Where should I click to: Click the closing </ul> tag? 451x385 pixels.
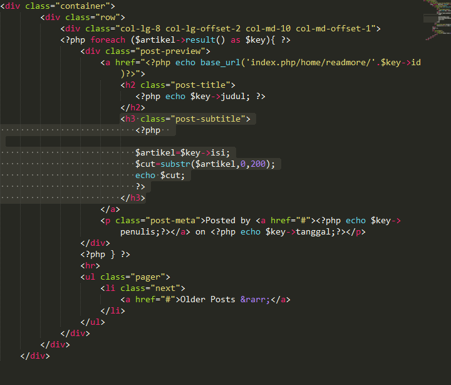(x=93, y=322)
